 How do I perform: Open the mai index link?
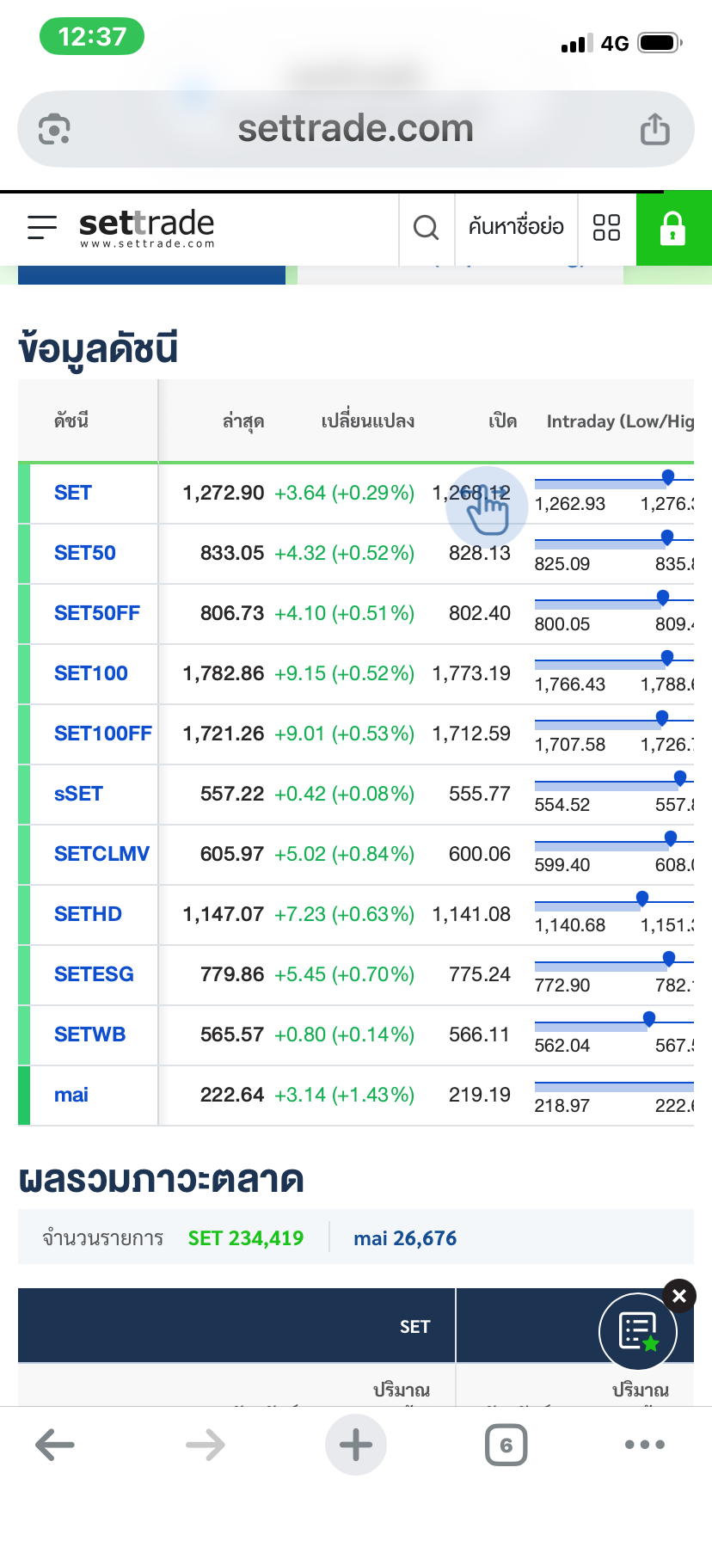pos(71,1095)
